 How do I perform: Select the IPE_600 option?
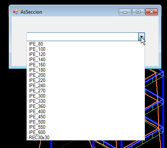86,132
